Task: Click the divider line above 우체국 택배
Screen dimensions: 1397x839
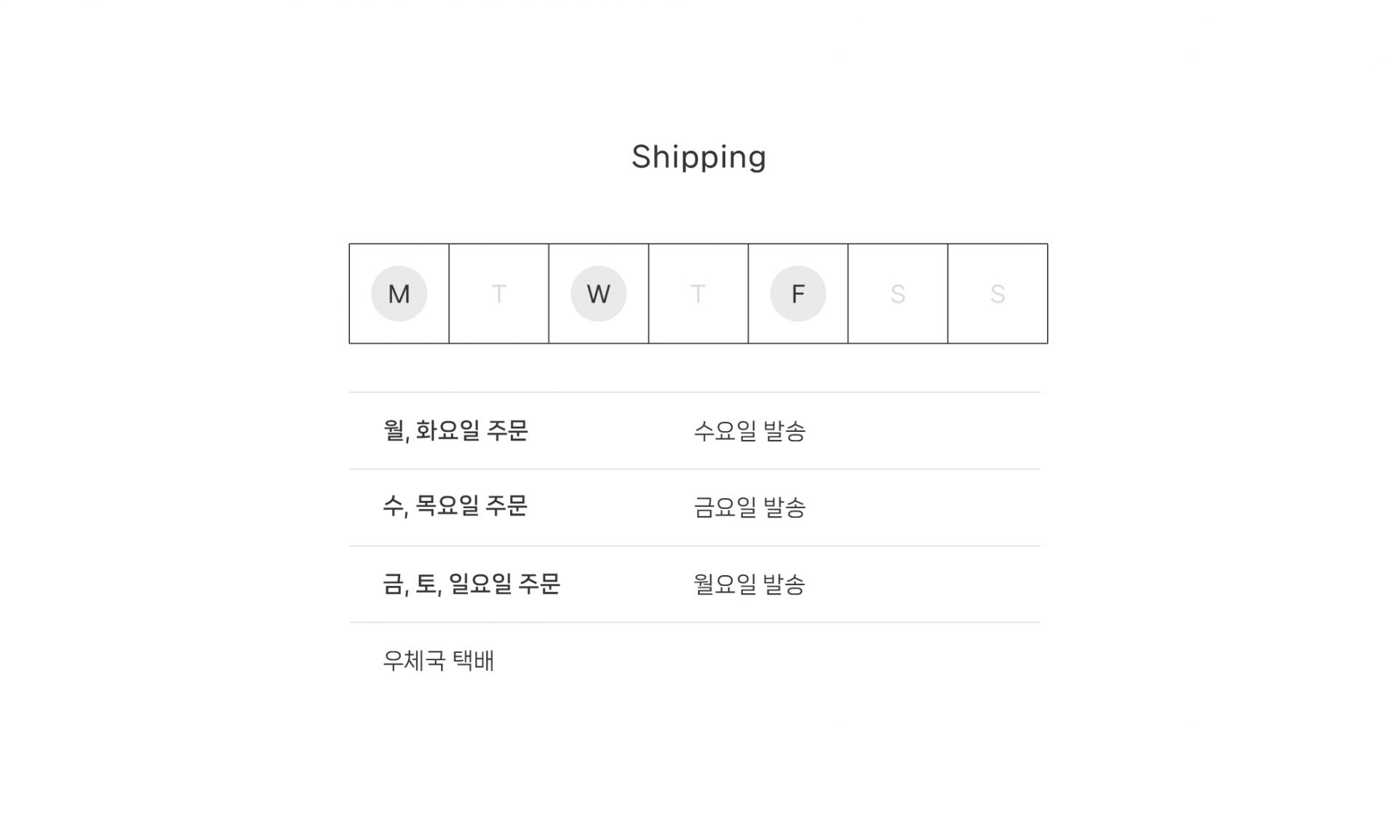Action: [695, 622]
